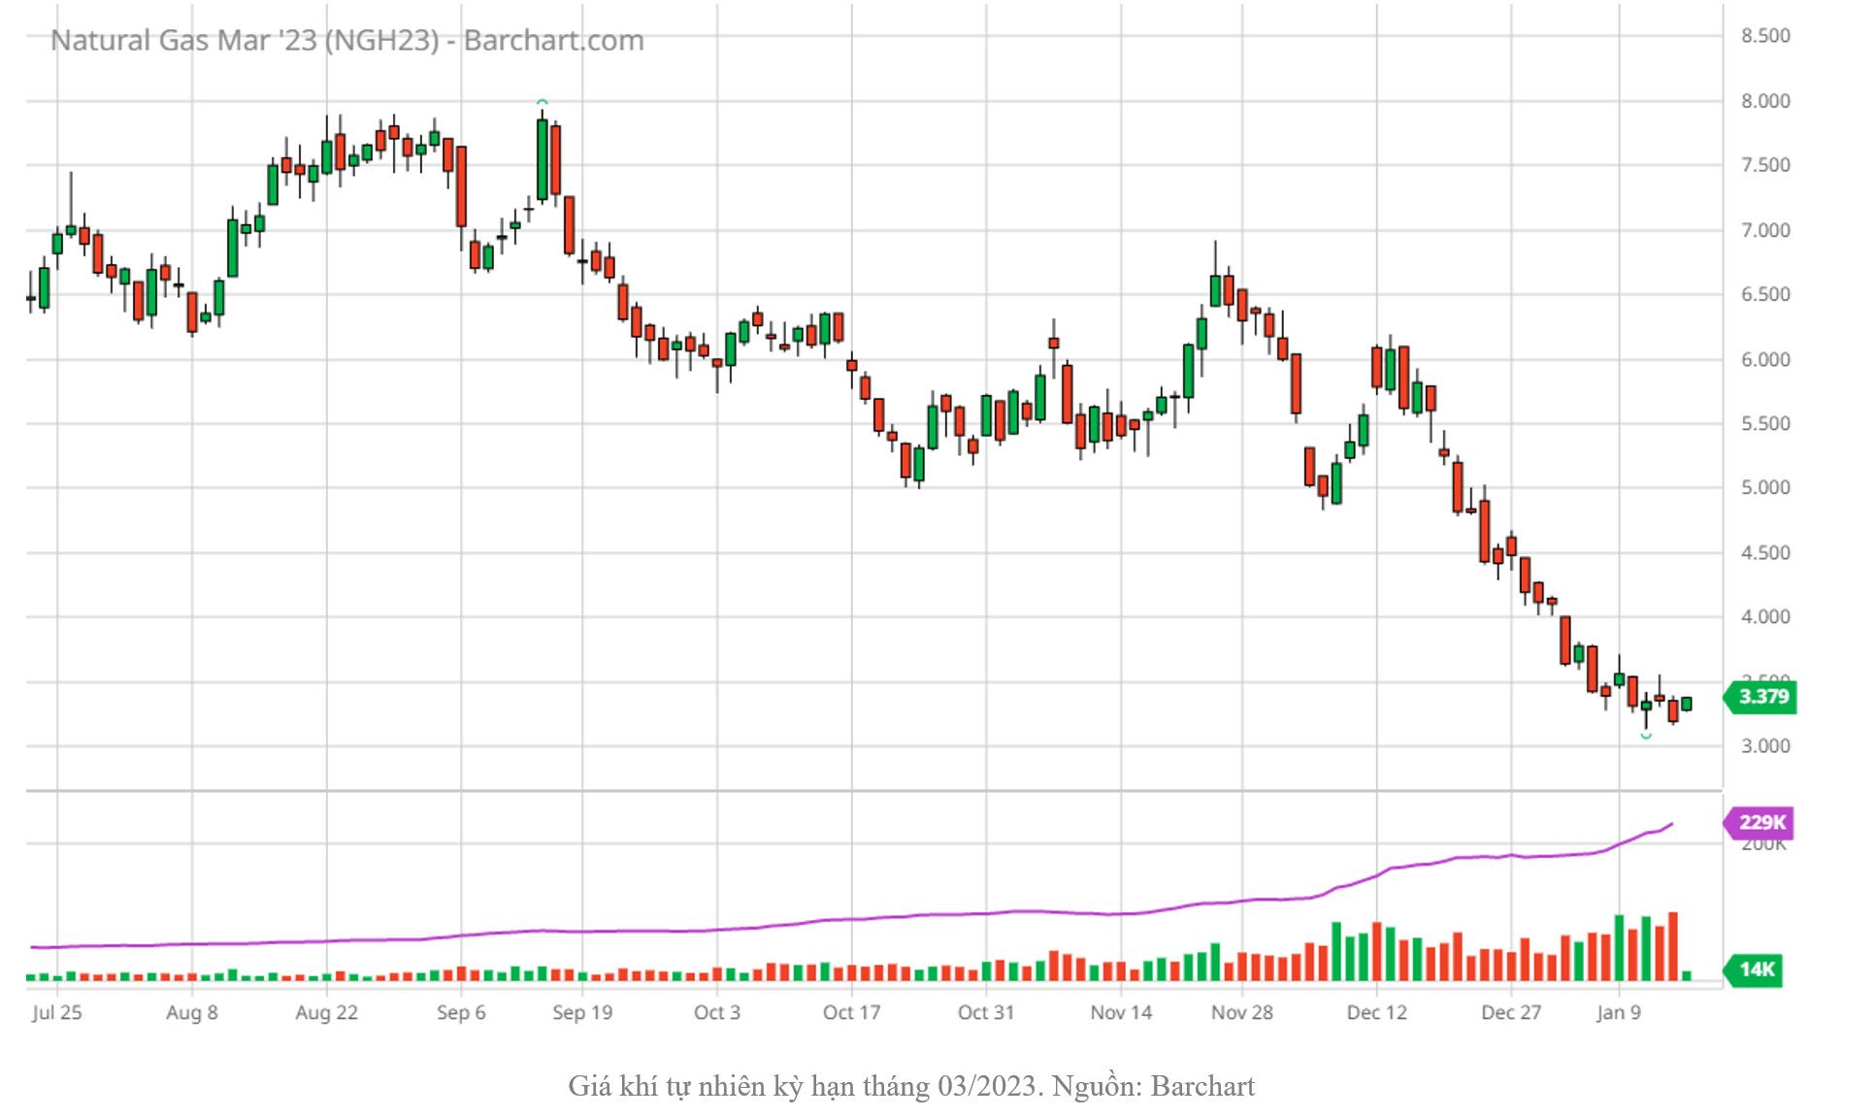Click the 8.500 price axis label

(x=1765, y=36)
